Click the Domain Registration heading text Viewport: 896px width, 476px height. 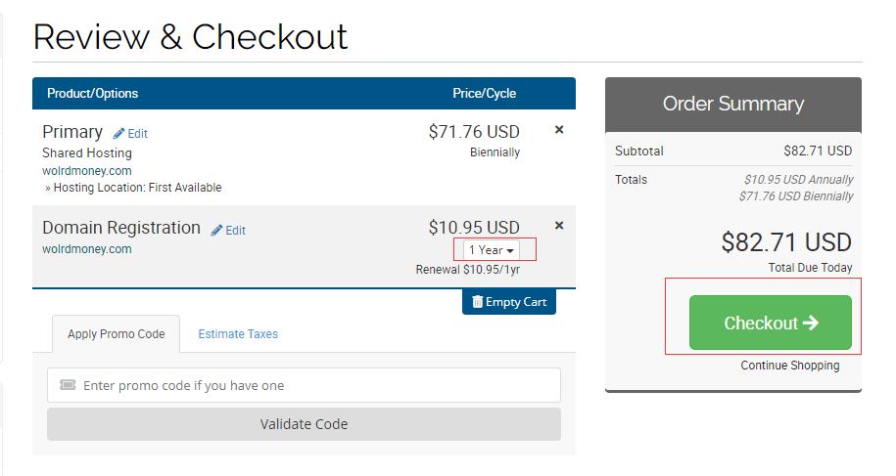tap(121, 228)
